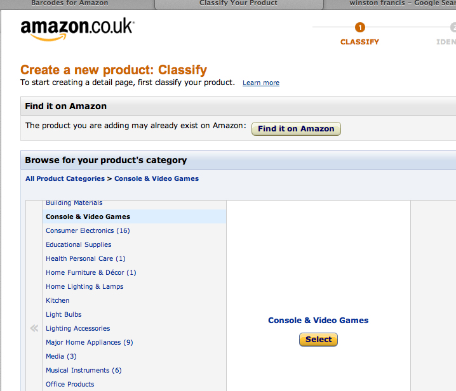The width and height of the screenshot is (456, 391).
Task: Expand Home Lighting & Lamps category
Action: [84, 286]
